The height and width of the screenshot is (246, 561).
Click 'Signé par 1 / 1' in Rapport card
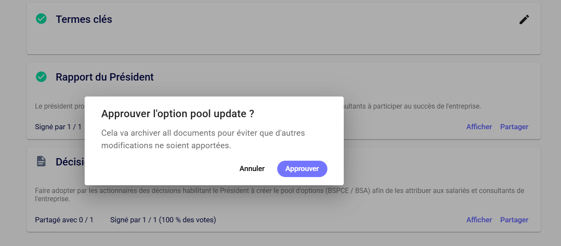(x=58, y=127)
